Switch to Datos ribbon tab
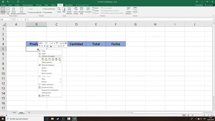The height and width of the screenshot is (121, 215). pos(46,5)
